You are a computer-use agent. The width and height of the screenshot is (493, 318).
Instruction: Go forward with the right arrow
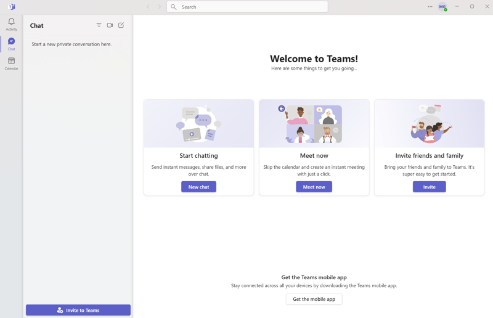coord(160,7)
